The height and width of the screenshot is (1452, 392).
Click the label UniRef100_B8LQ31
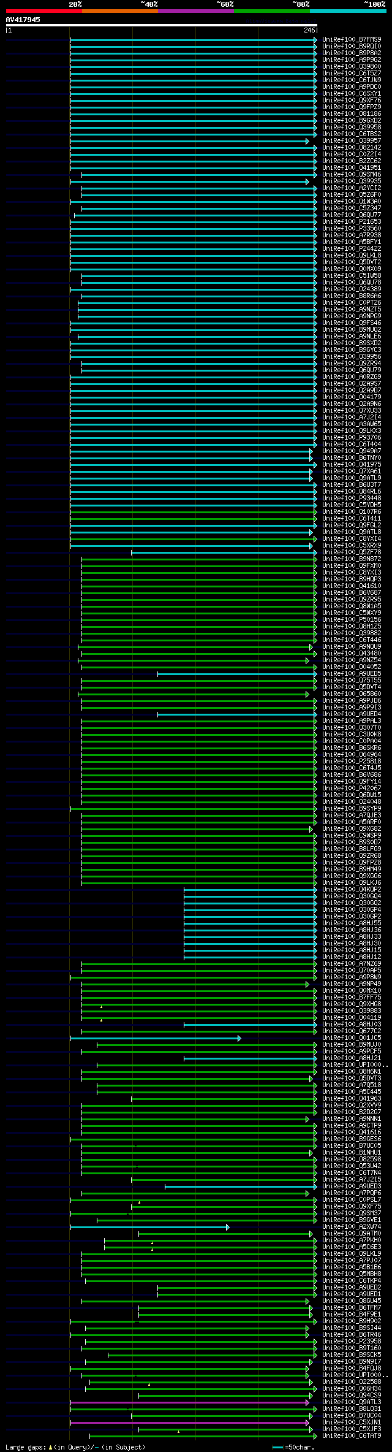click(x=352, y=1409)
